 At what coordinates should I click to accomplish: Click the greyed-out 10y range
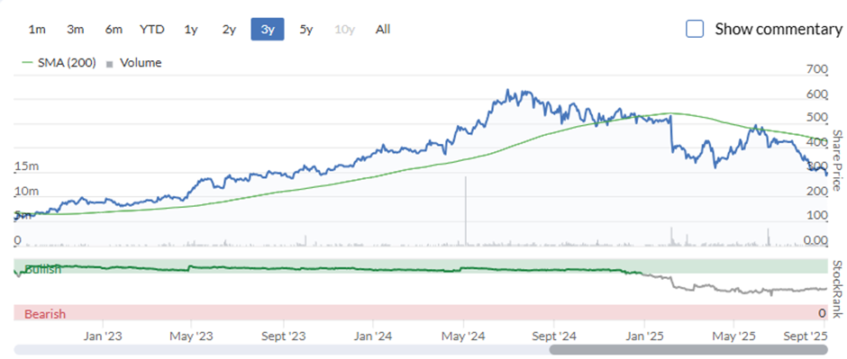tap(344, 30)
